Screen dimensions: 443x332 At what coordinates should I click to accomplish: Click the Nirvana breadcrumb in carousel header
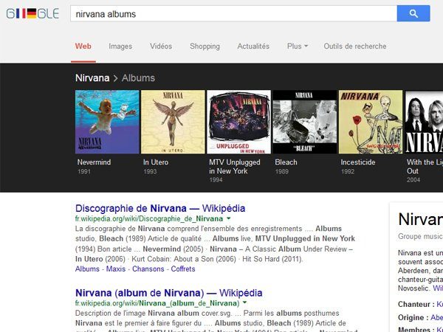pos(92,78)
